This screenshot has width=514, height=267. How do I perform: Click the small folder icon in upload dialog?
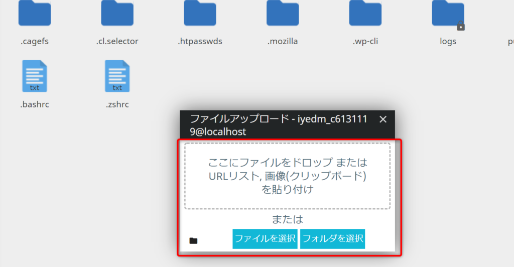[193, 241]
